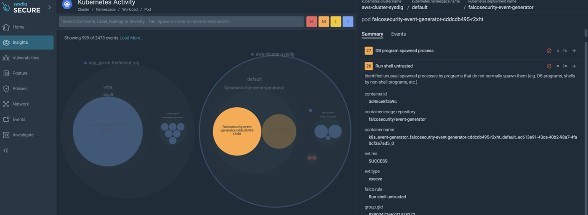Toggle High severity filter H
The image size is (588, 215).
pyautogui.click(x=311, y=21)
